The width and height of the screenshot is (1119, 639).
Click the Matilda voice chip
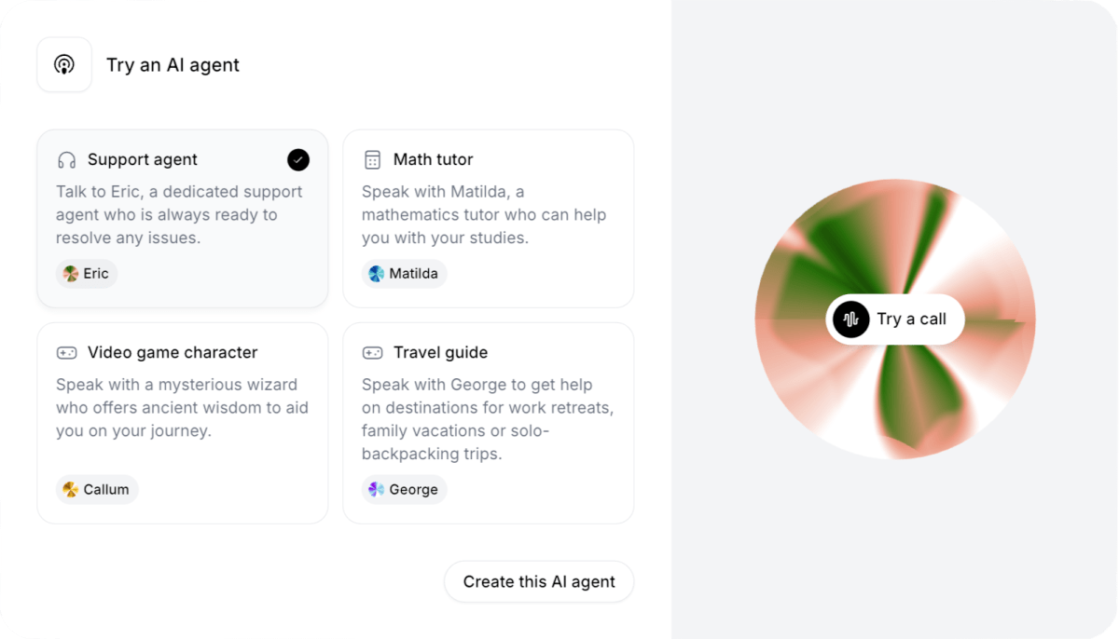click(404, 273)
